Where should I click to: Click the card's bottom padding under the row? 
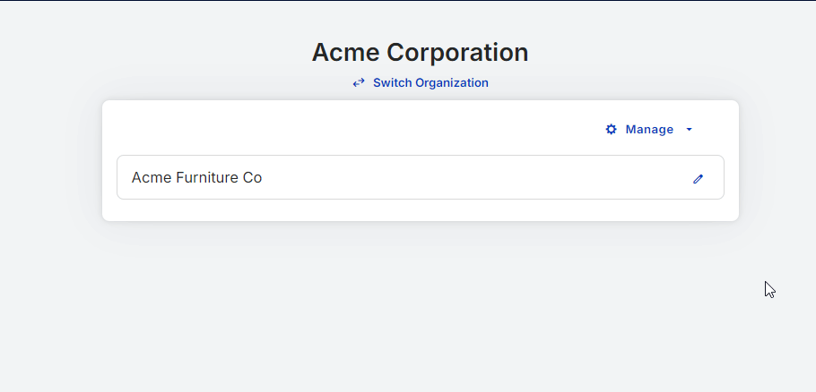tap(420, 210)
